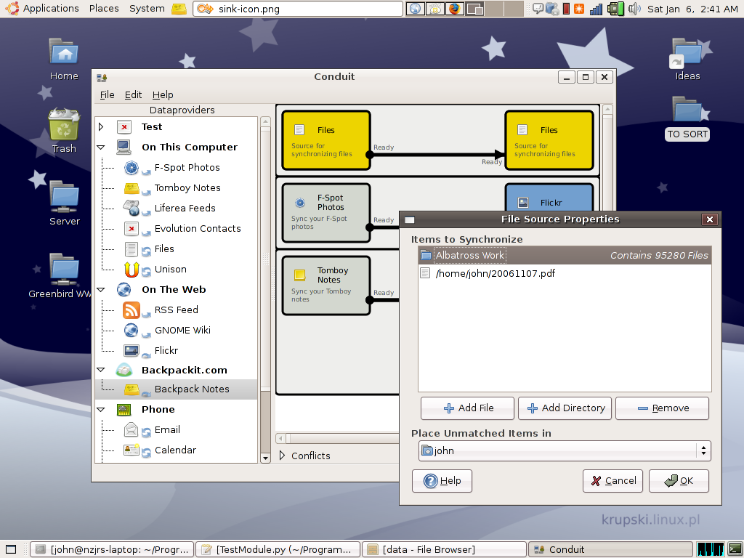Select the Liferea Feeds dataprovider icon

(132, 208)
